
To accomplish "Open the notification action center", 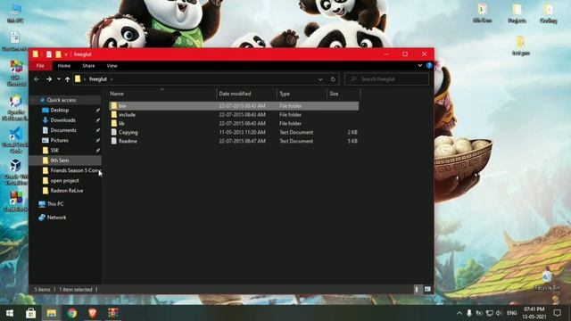I will click(x=557, y=313).
